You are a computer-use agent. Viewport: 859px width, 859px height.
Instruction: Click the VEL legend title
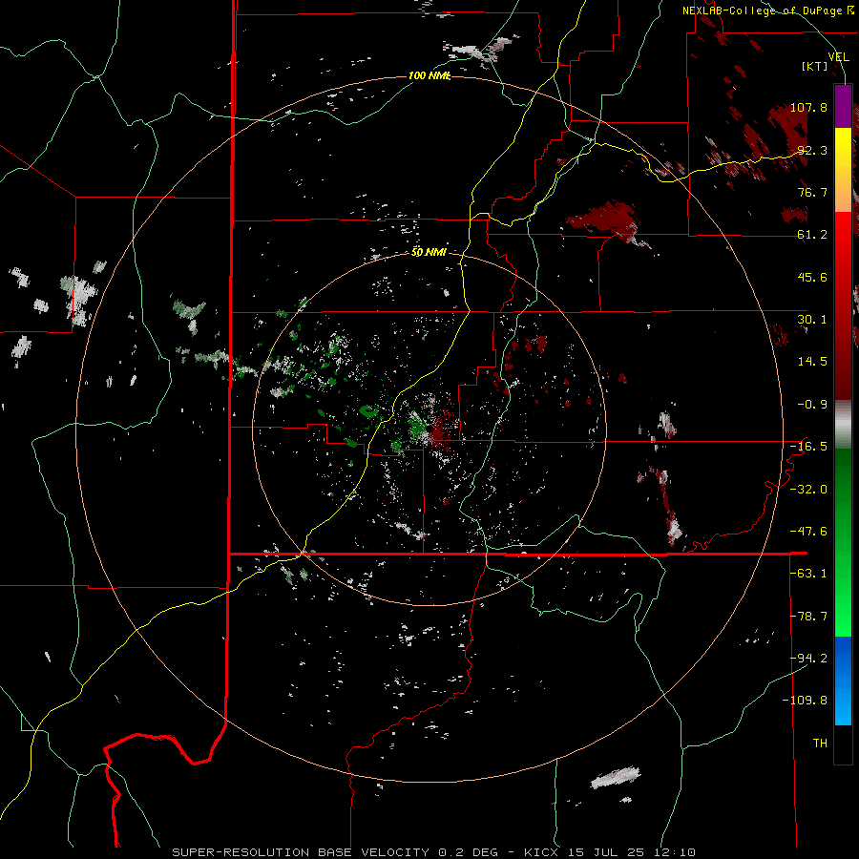838,57
